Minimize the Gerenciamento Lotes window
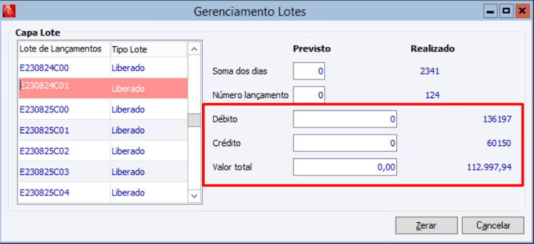Viewport: 534px width, 244px height. pyautogui.click(x=490, y=11)
